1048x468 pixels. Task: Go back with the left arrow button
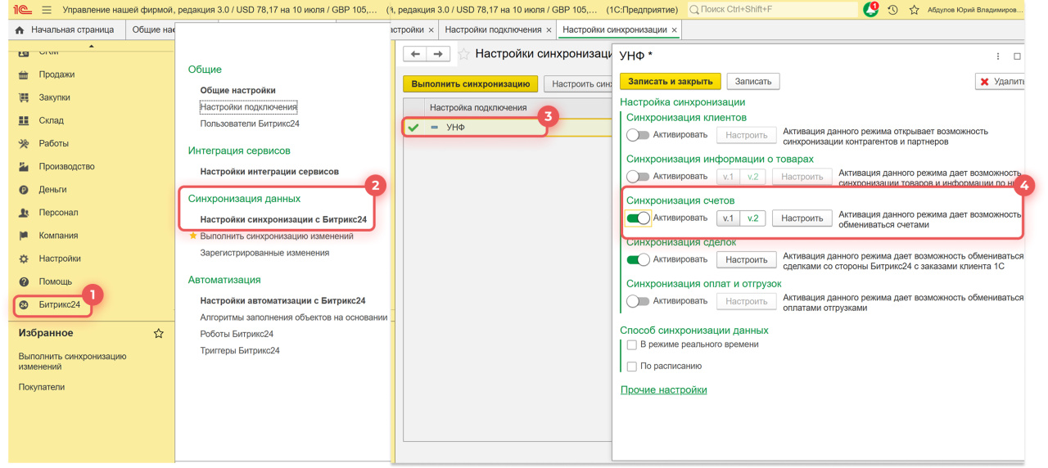[415, 54]
